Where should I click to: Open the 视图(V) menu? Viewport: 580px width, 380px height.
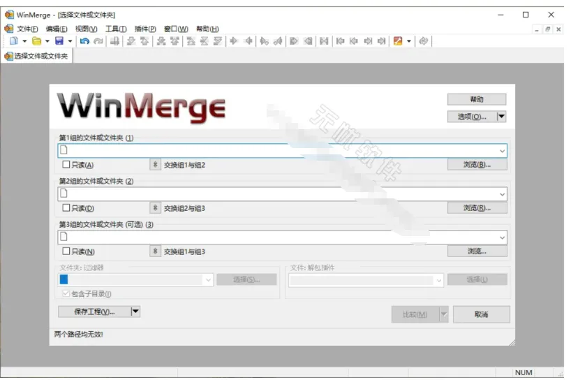[x=86, y=29]
